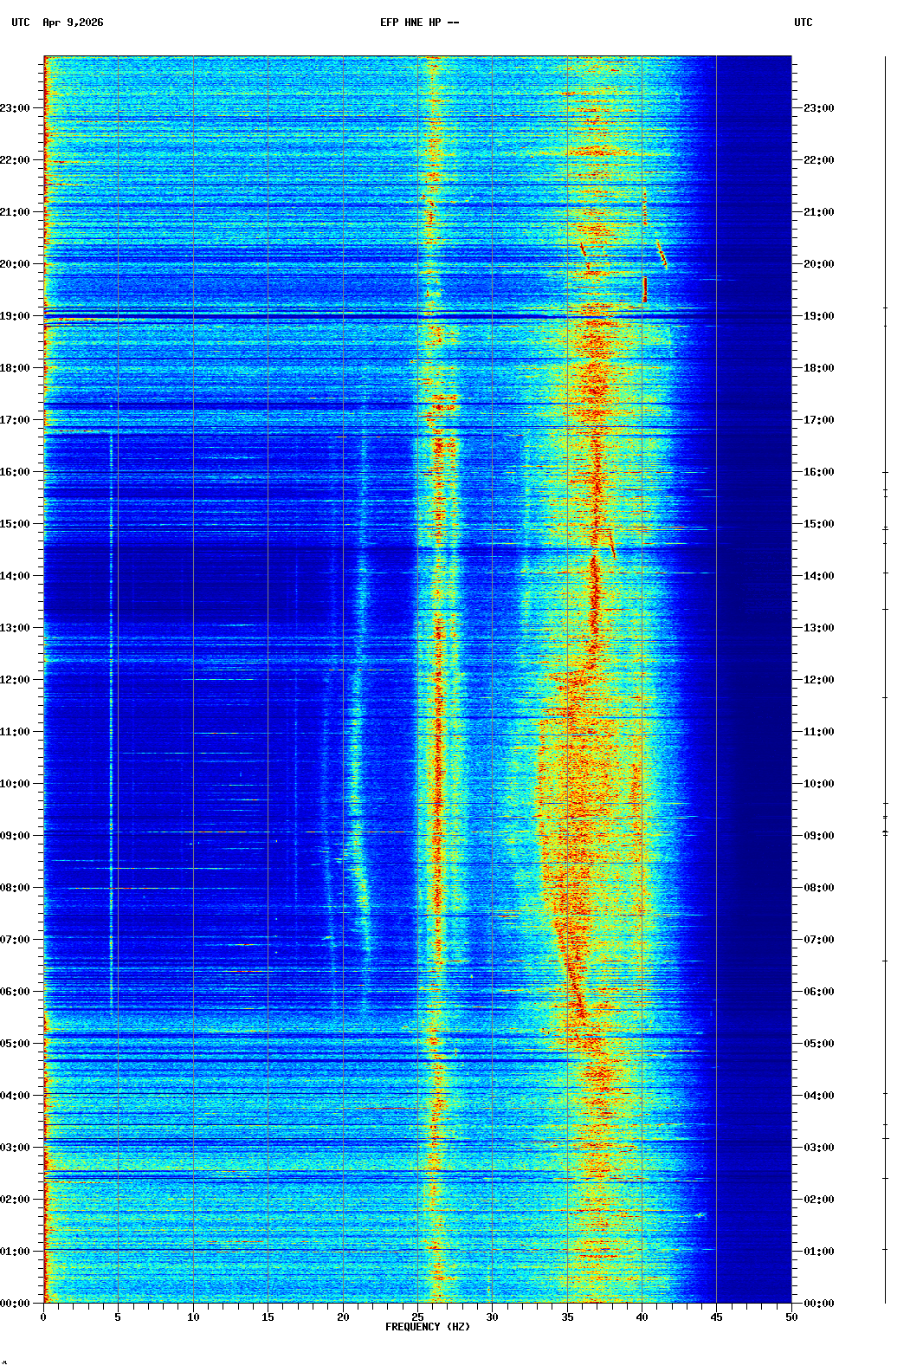
Task: Click the 35 Hz frequency tick label
Action: point(567,1317)
